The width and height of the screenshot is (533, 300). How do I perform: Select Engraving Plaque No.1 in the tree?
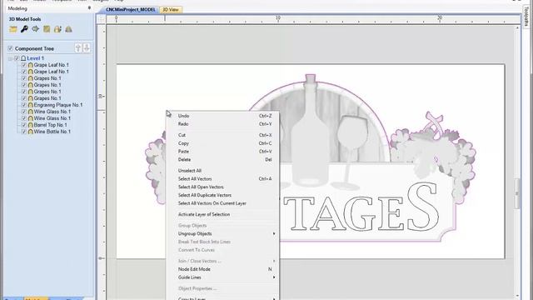pos(58,105)
